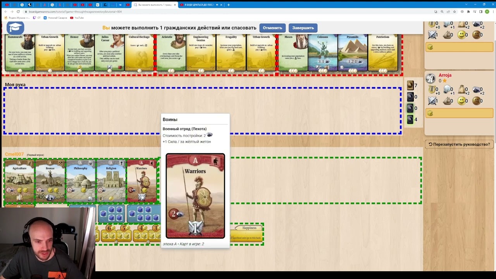Image resolution: width=496 pixels, height=279 pixels.
Task: Select the Colossus wonder card
Action: (323, 53)
